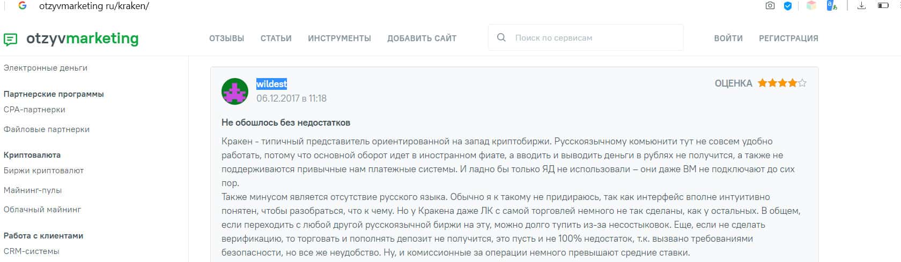Click the search magnifier icon

coord(501,38)
